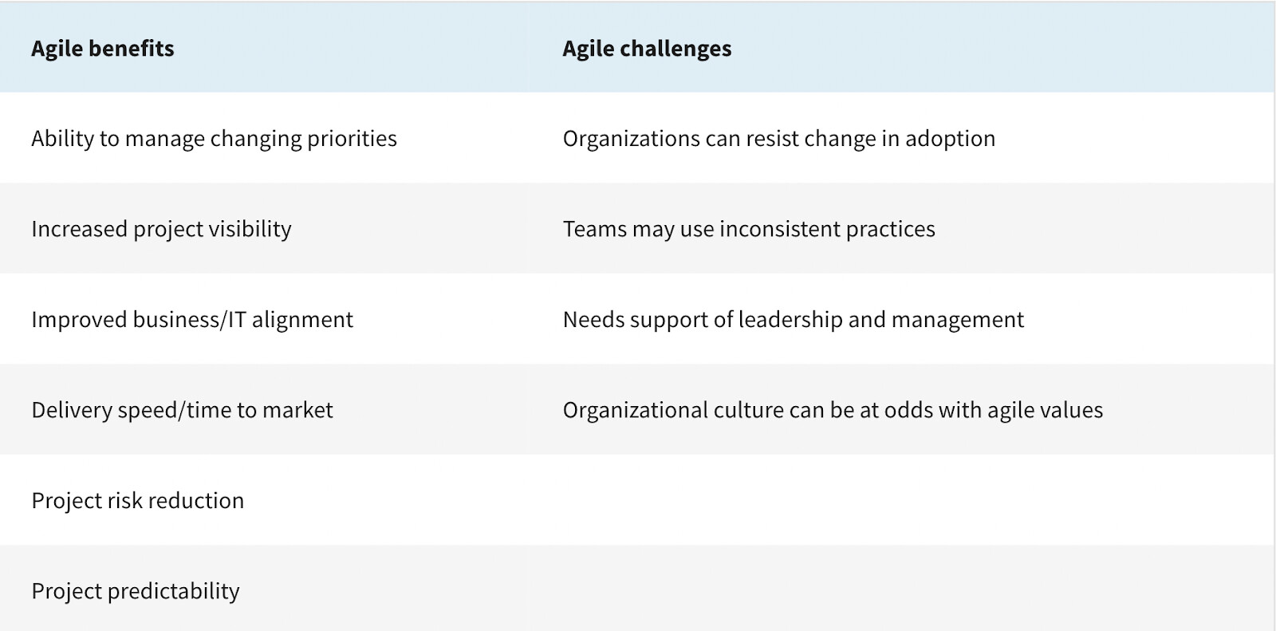1276x631 pixels.
Task: Click the empty challenges cell beside "Project risk reduction"
Action: (x=900, y=501)
